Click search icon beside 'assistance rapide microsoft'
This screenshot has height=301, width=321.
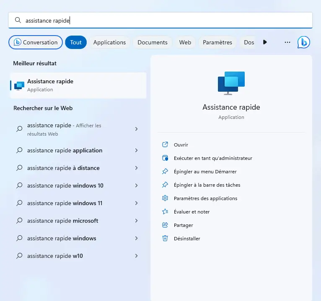(x=19, y=221)
